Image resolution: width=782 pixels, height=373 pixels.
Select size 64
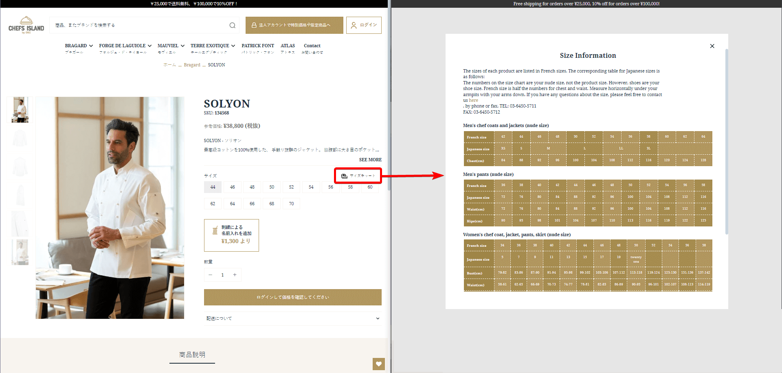tap(232, 204)
